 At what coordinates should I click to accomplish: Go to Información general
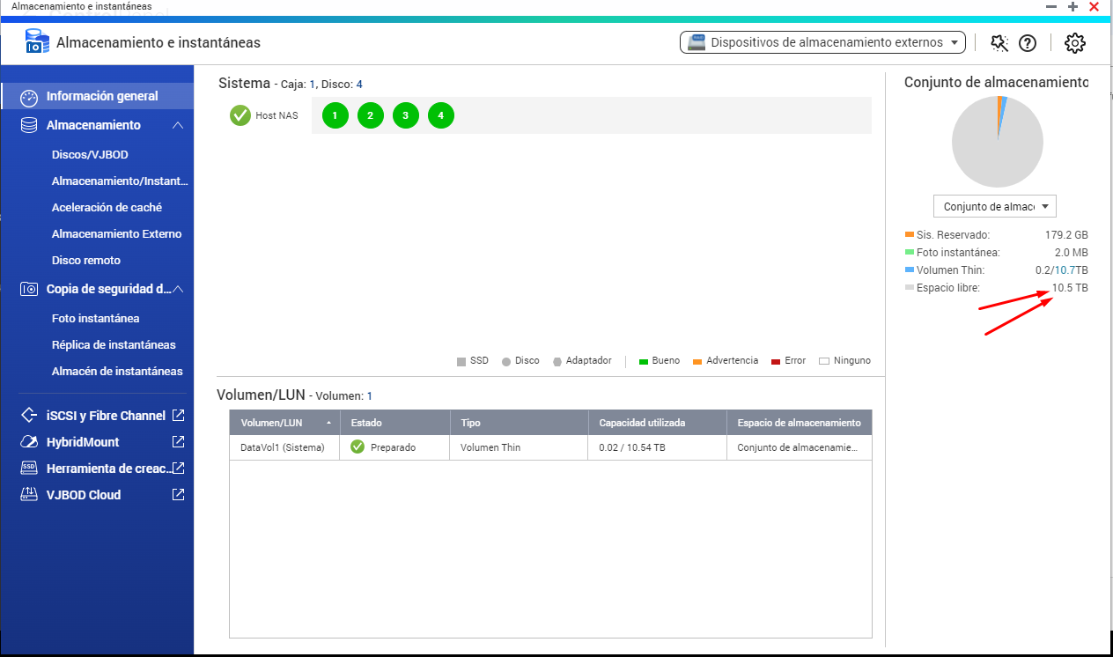point(102,96)
